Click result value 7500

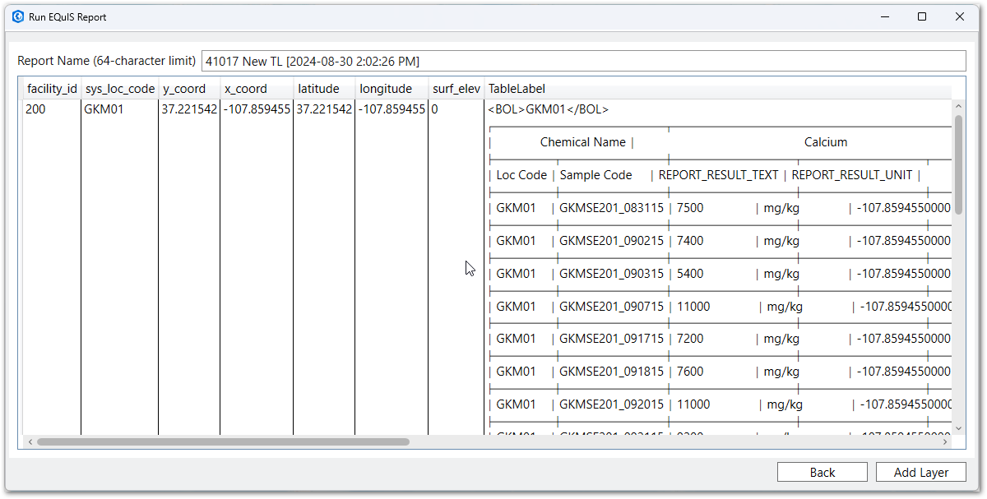coord(690,208)
